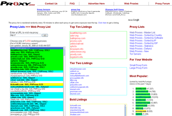
Task: Click the Bold Listings scroll up arrow
Action: (126, 105)
